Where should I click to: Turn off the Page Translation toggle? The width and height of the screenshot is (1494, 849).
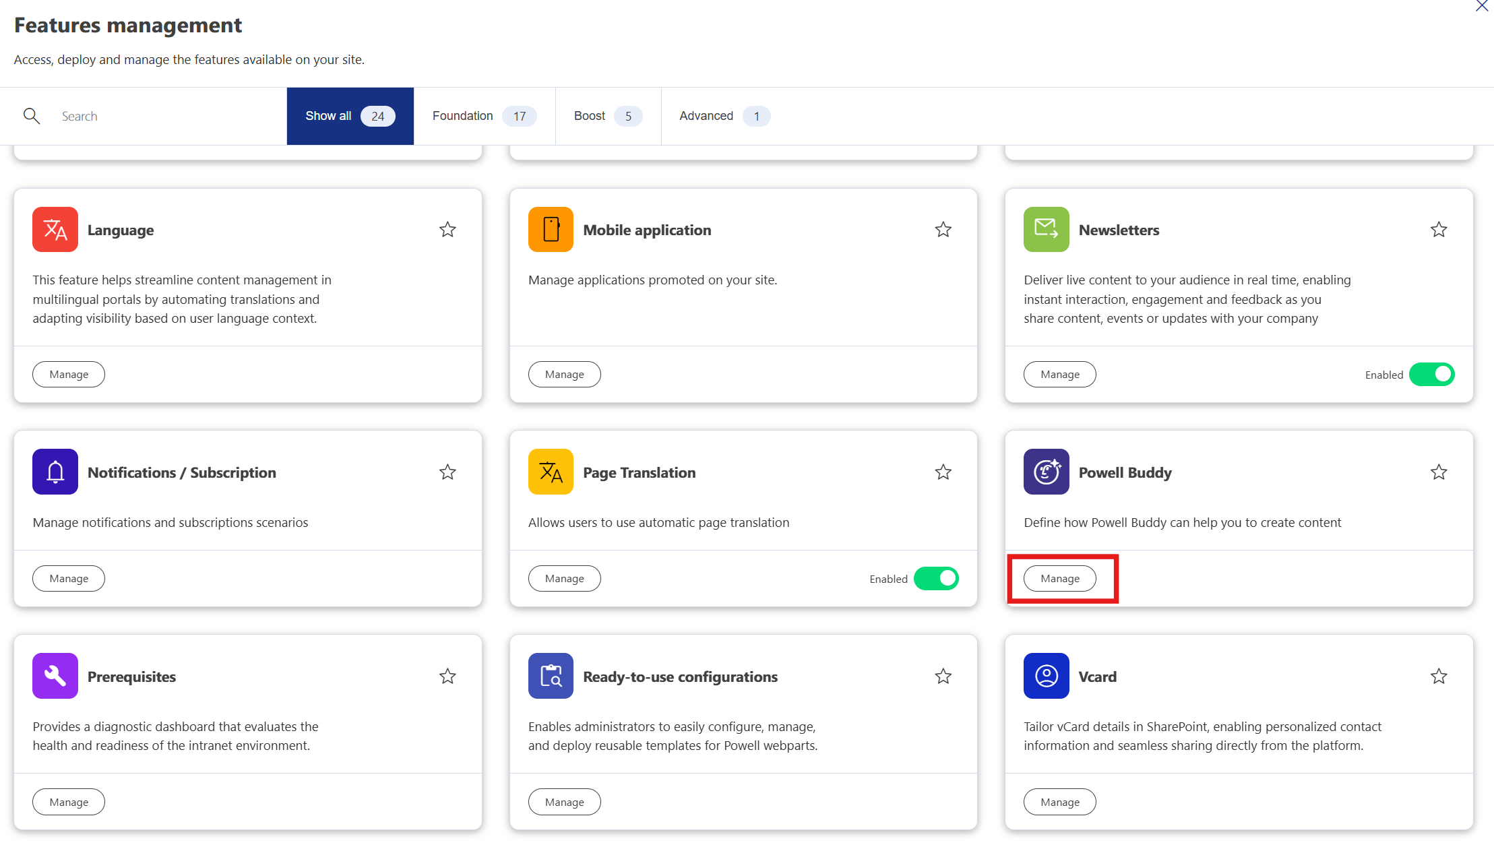(x=936, y=579)
